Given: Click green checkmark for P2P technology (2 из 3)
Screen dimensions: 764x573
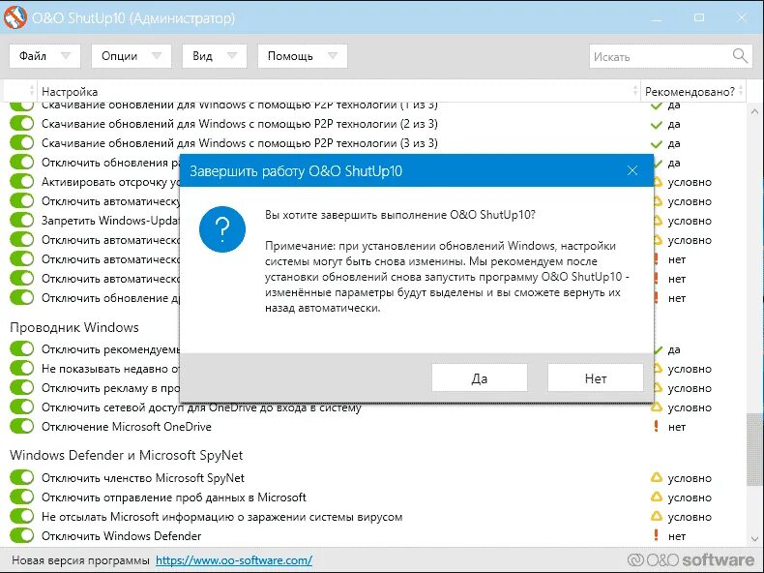Looking at the screenshot, I should (657, 124).
